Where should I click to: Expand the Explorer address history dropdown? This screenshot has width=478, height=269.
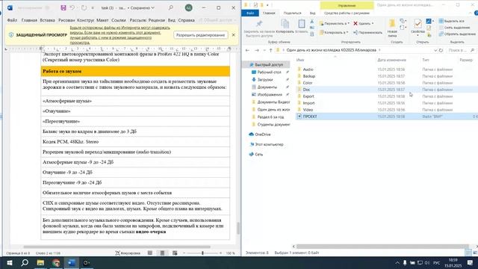(x=435, y=50)
